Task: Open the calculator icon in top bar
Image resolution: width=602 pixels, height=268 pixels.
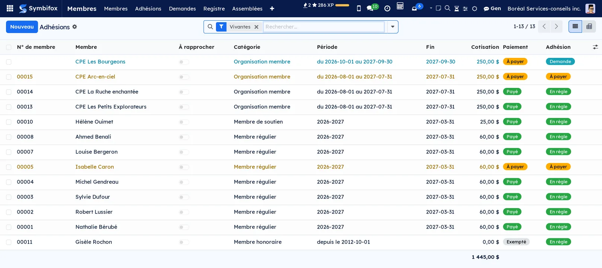Action: [400, 6]
